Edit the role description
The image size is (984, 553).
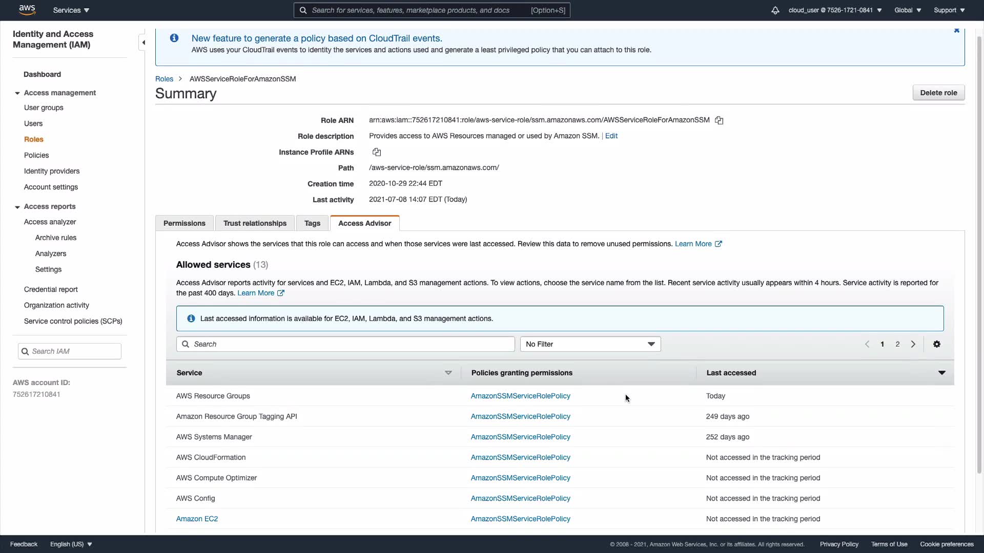(611, 136)
